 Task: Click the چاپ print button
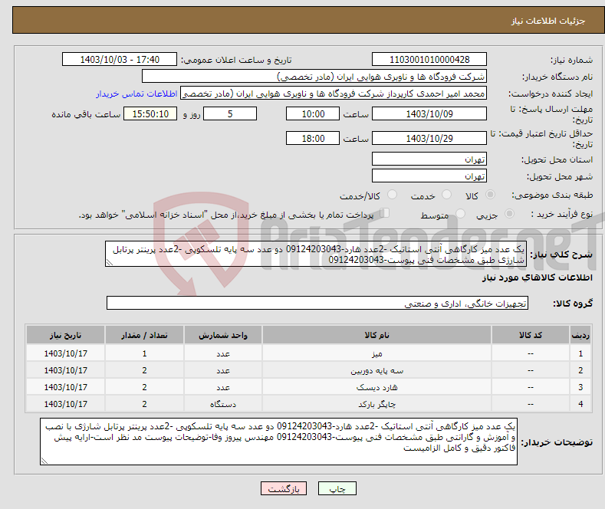[x=337, y=488]
